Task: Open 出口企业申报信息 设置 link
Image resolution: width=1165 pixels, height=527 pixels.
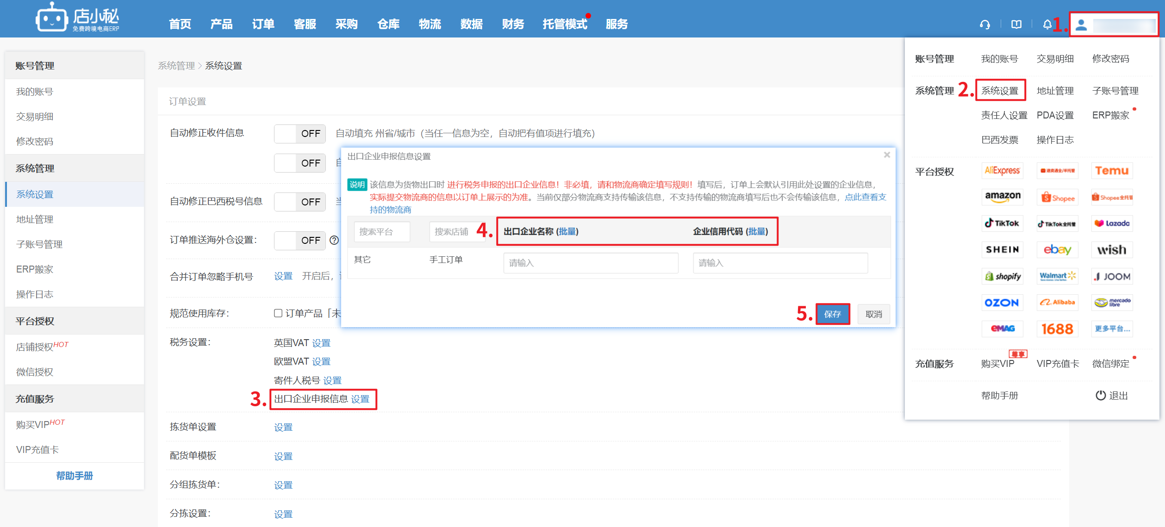Action: [x=360, y=399]
